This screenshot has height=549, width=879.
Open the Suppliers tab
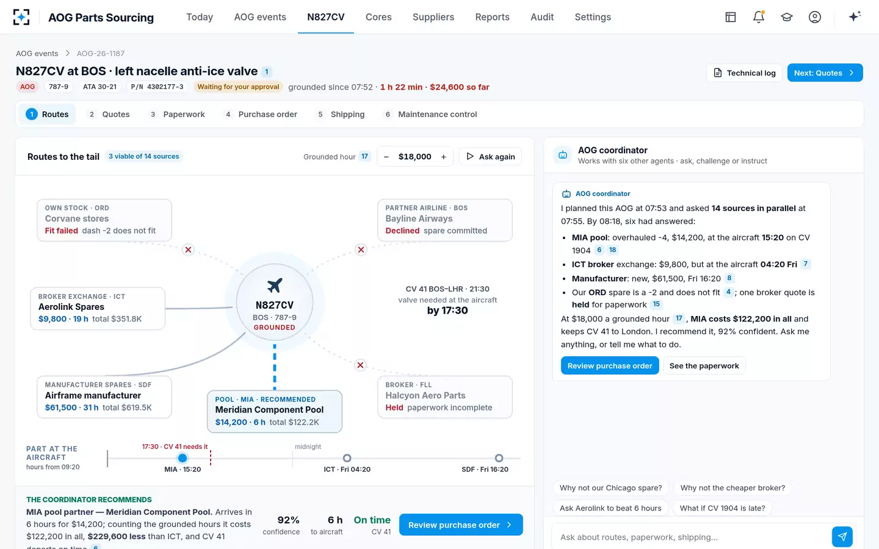click(x=433, y=17)
